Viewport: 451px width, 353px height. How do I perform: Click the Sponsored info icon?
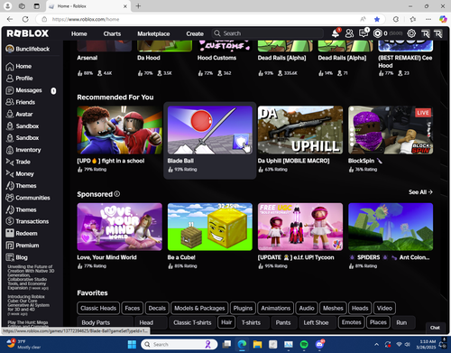pyautogui.click(x=117, y=194)
